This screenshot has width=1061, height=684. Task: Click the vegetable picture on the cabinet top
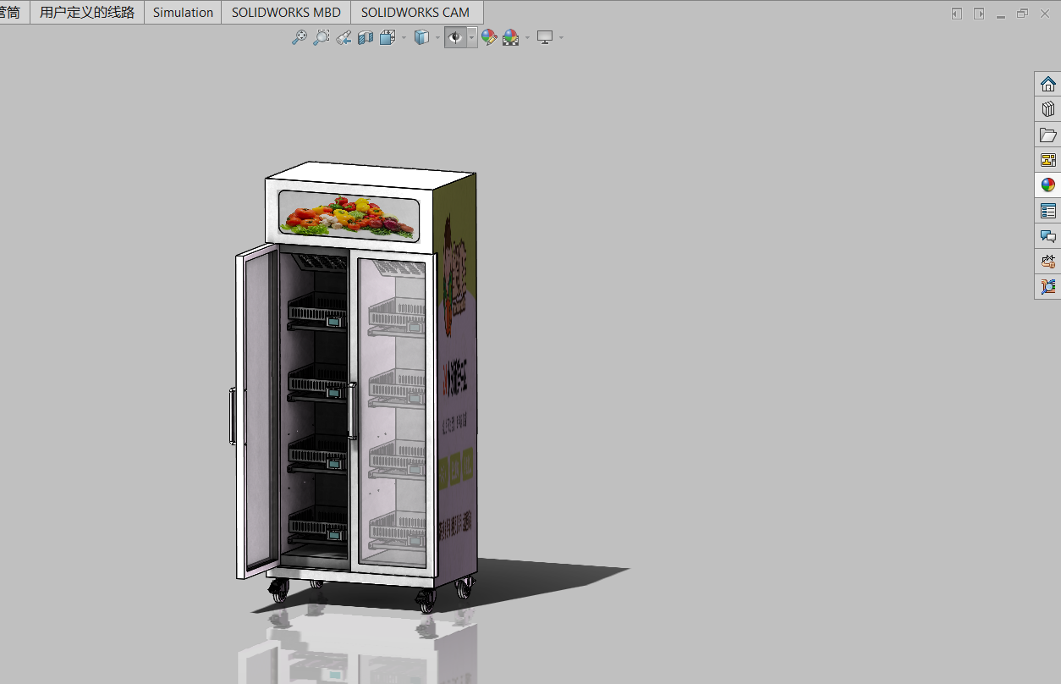pyautogui.click(x=349, y=215)
